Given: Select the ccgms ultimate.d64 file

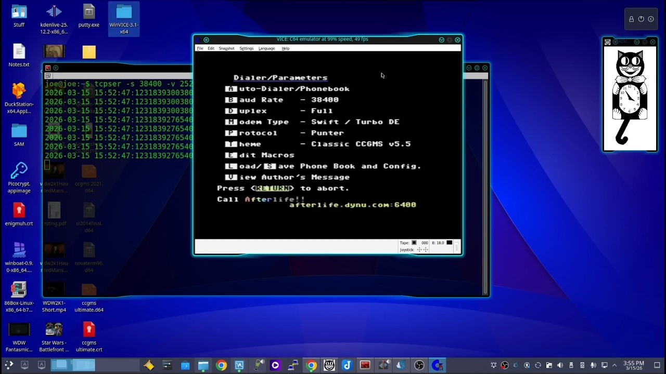Looking at the screenshot, I should 89,298.
